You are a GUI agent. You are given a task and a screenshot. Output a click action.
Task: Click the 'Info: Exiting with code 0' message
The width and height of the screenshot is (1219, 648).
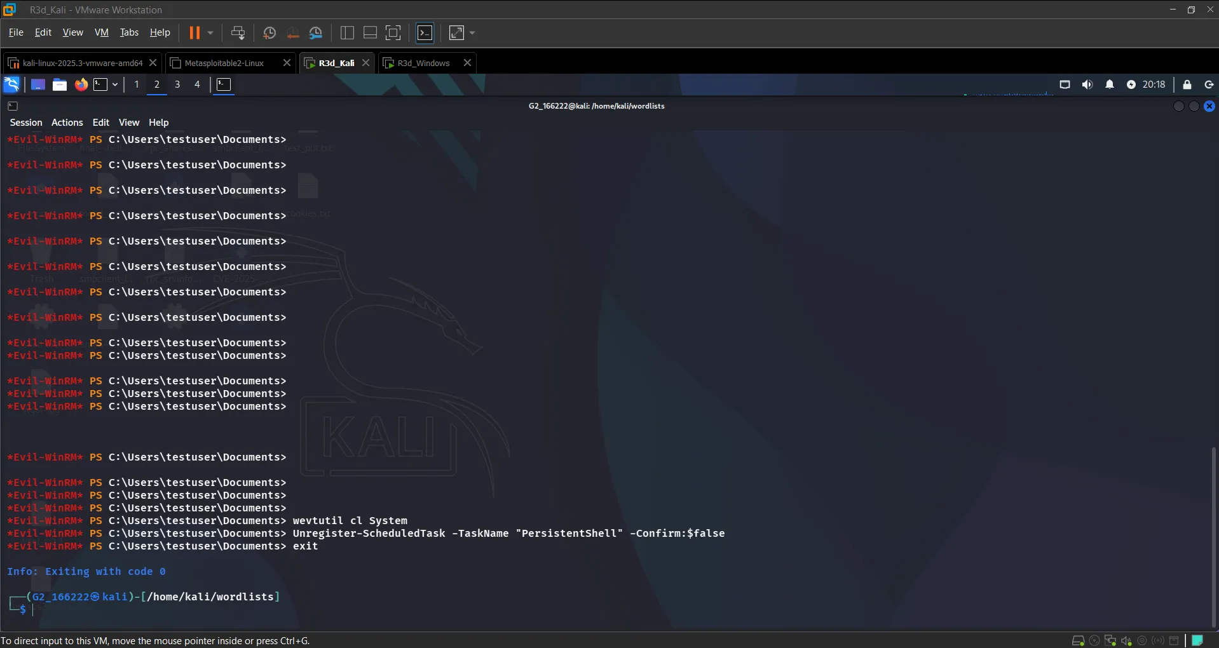pyautogui.click(x=86, y=571)
